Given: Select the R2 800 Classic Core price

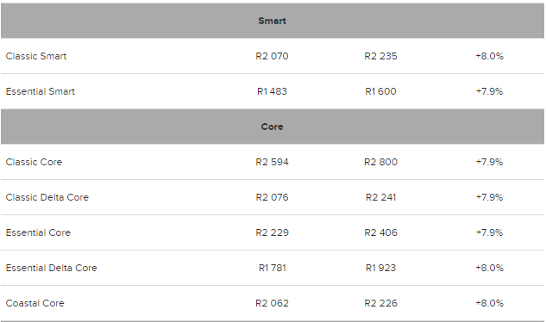Looking at the screenshot, I should (380, 162).
